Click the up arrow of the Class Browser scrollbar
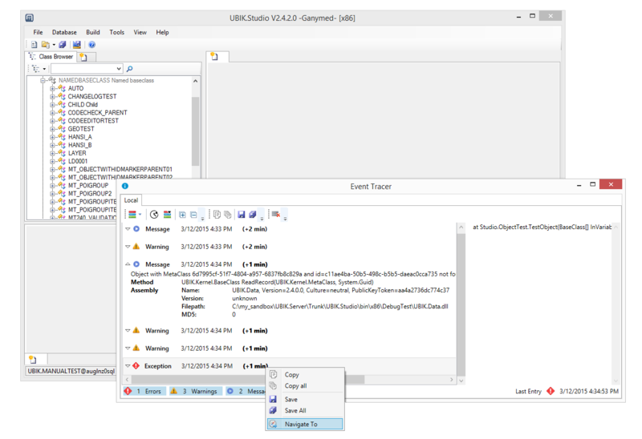Screen dimensions: 642x439 pyautogui.click(x=195, y=81)
